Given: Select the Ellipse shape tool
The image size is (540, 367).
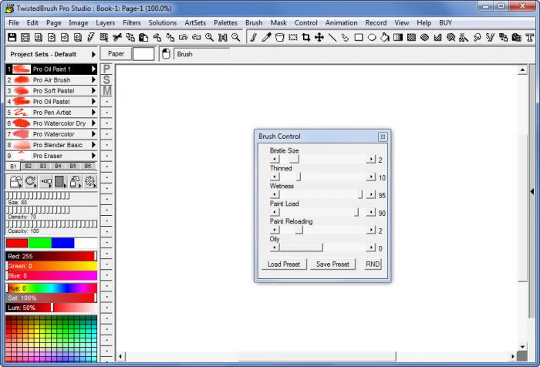Looking at the screenshot, I should 372,37.
